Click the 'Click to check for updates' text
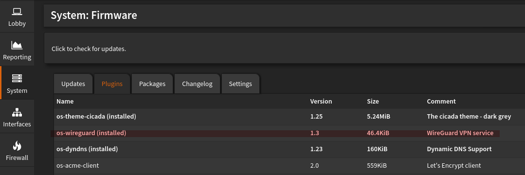 tap(89, 49)
